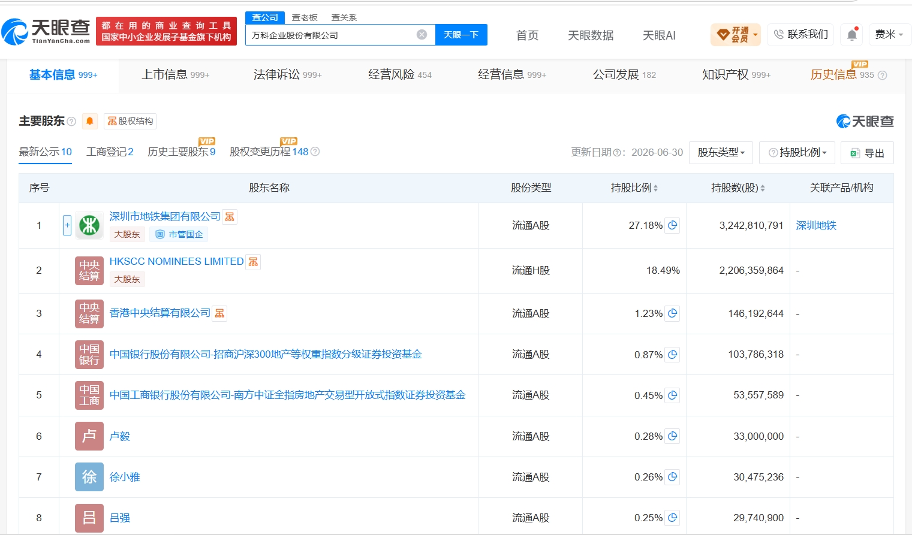912x535 pixels.
Task: Click the pie chart icon beside 0.28%
Action: point(673,436)
